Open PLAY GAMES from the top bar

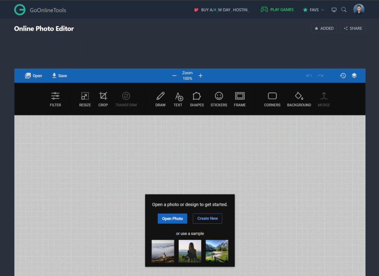point(277,9)
